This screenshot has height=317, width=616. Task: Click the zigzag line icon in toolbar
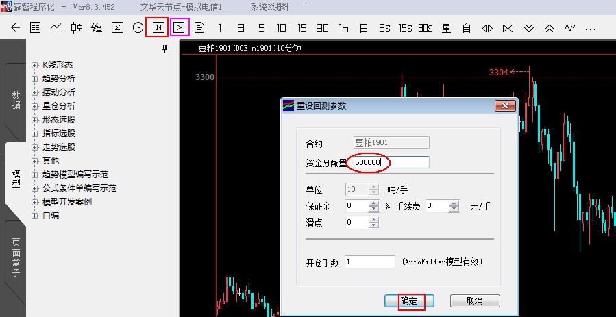tap(569, 28)
